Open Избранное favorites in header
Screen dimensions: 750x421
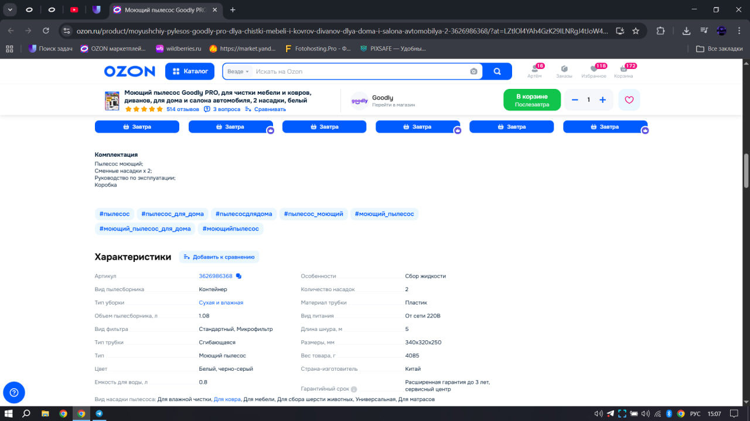594,71
